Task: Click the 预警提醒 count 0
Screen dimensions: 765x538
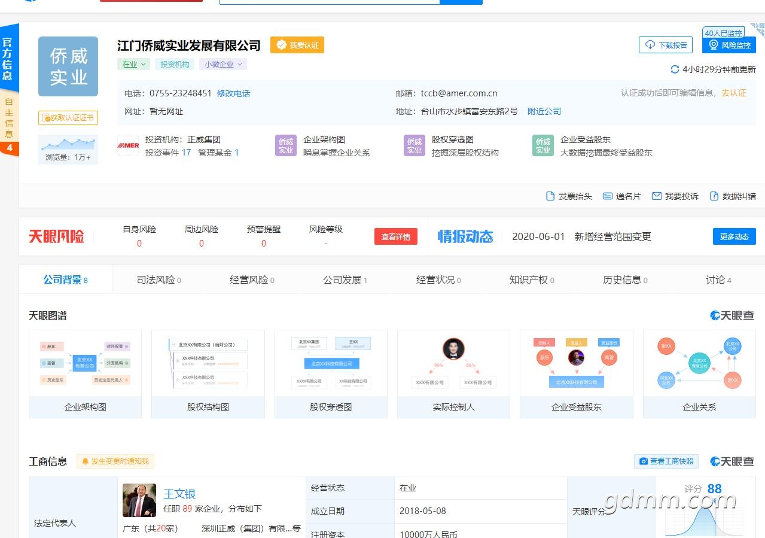Action: click(264, 244)
